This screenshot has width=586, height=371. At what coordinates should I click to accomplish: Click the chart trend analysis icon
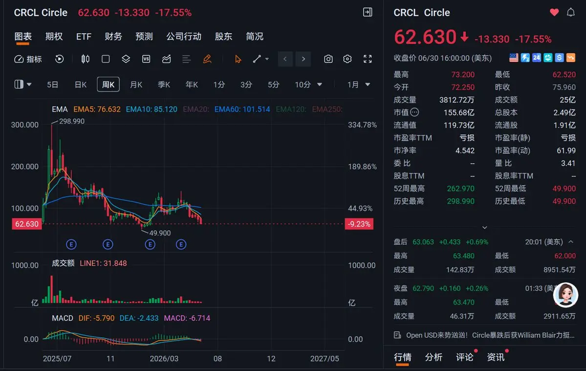(166, 59)
